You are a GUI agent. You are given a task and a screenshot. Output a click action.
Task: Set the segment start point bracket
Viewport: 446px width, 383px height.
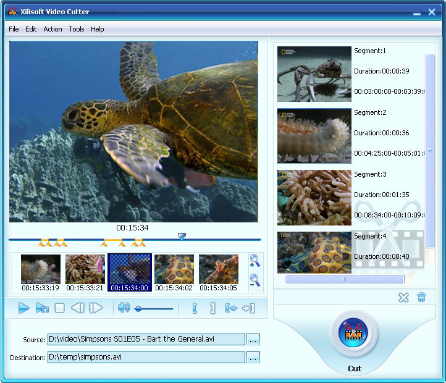point(194,308)
